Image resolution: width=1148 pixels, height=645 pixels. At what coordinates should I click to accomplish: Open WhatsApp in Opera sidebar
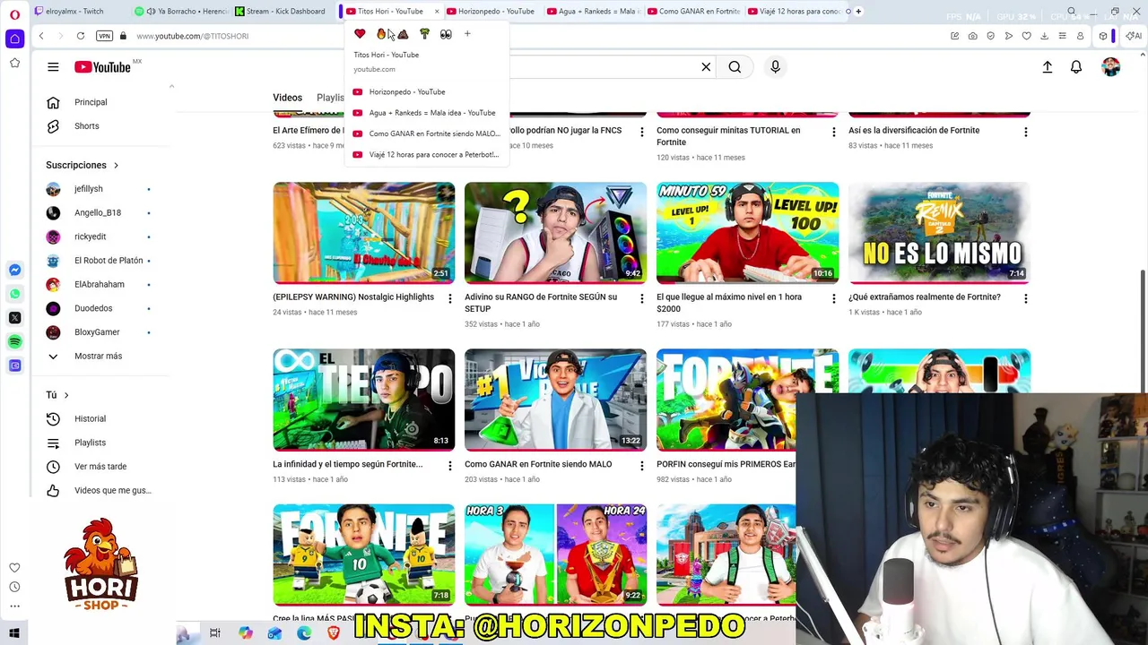(14, 294)
